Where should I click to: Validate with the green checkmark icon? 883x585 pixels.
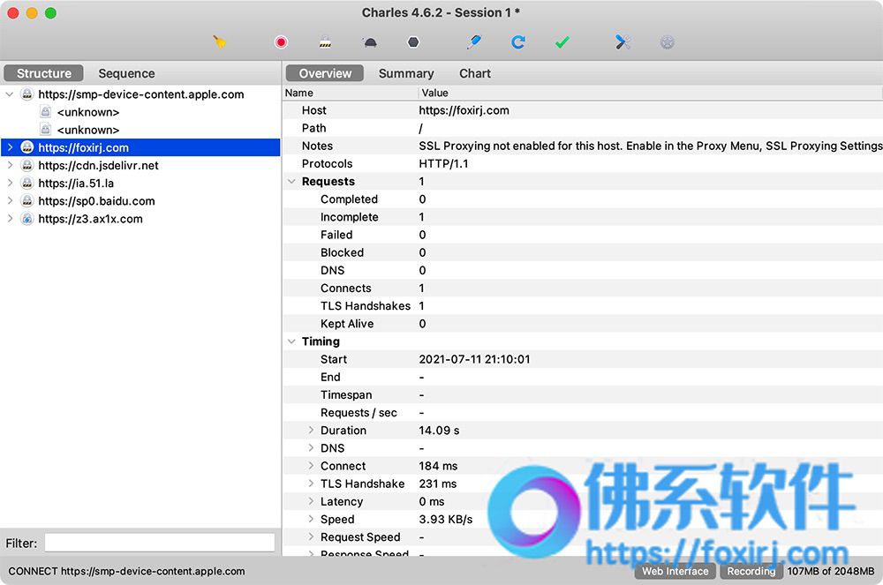(562, 42)
